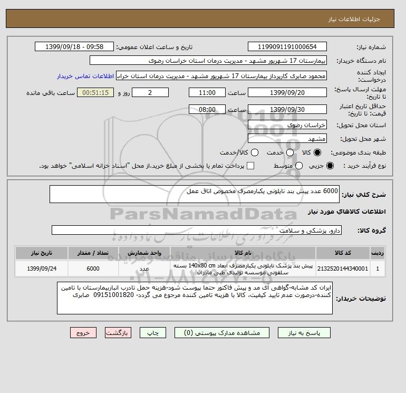Select the متوسط purchase type radio
Image resolution: width=406 pixels, height=393 pixels.
tap(299, 166)
